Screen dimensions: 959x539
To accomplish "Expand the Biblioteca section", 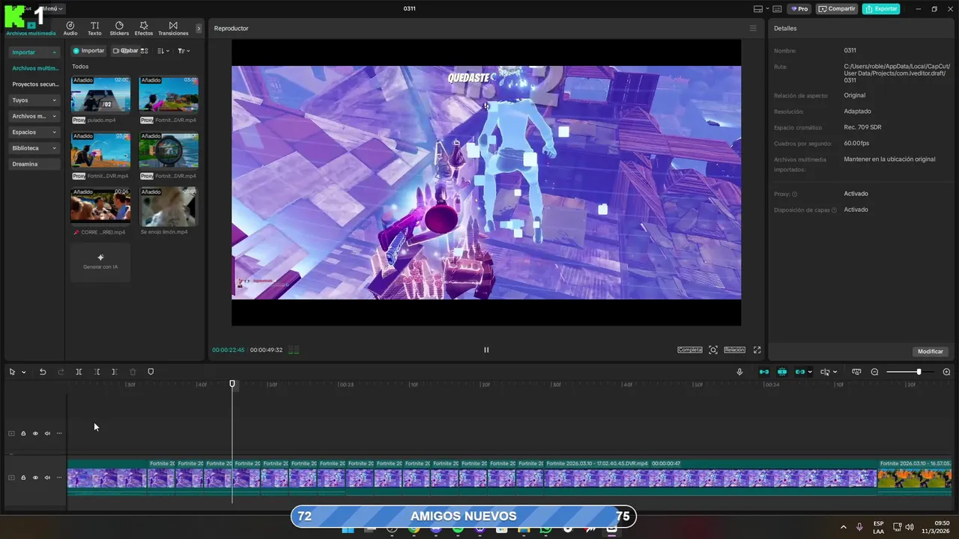I will point(34,148).
